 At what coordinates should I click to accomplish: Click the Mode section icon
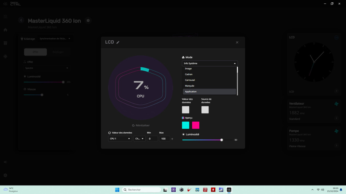183,57
